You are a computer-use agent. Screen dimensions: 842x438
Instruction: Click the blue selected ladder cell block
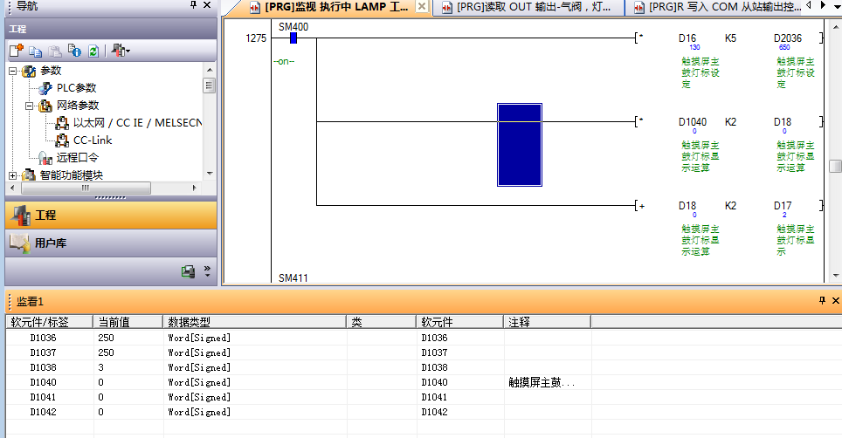point(520,145)
